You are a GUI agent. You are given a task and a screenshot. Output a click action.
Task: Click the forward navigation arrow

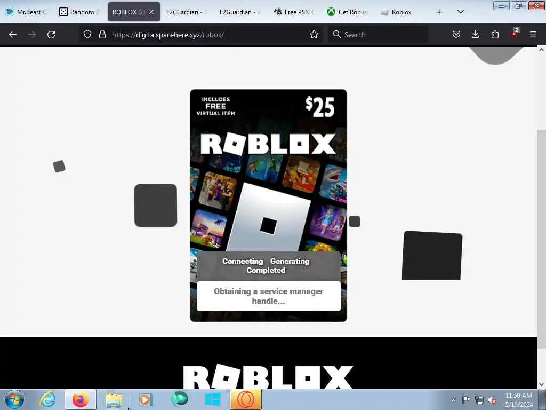click(32, 35)
